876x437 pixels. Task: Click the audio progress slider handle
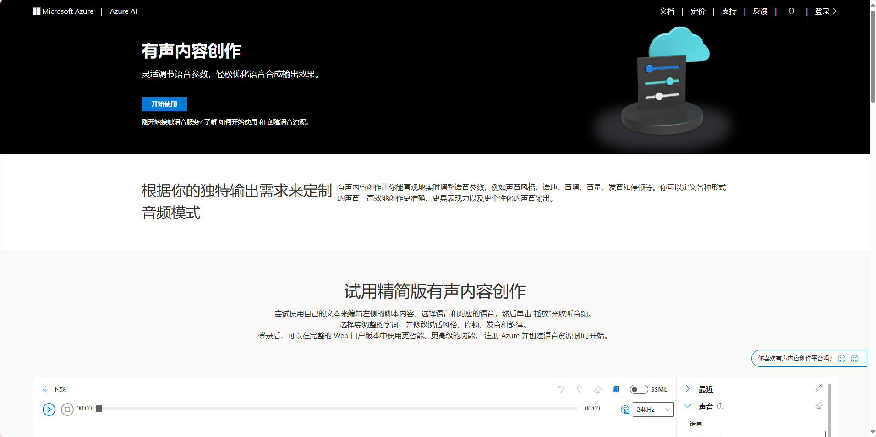99,409
